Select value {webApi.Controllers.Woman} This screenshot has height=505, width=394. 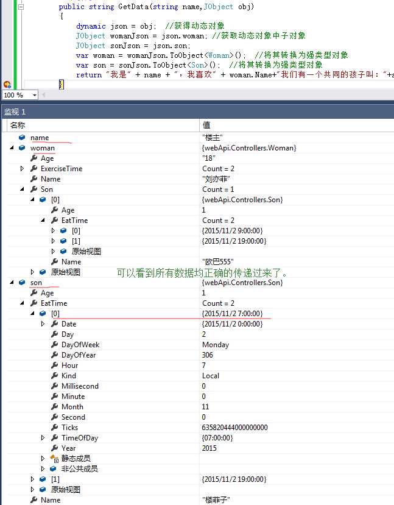(249, 148)
